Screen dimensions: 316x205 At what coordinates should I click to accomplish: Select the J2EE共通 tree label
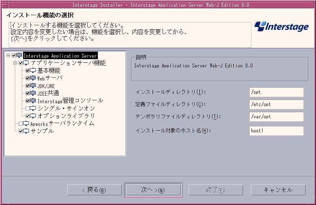pyautogui.click(x=48, y=93)
